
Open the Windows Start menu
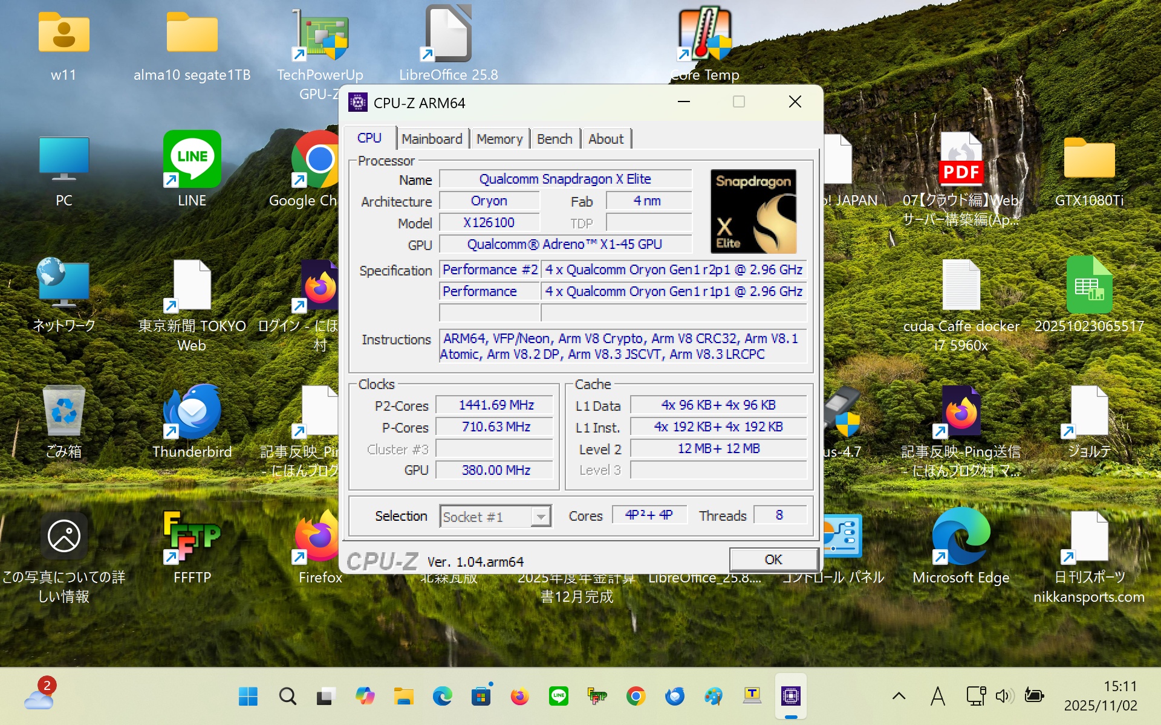(x=248, y=697)
